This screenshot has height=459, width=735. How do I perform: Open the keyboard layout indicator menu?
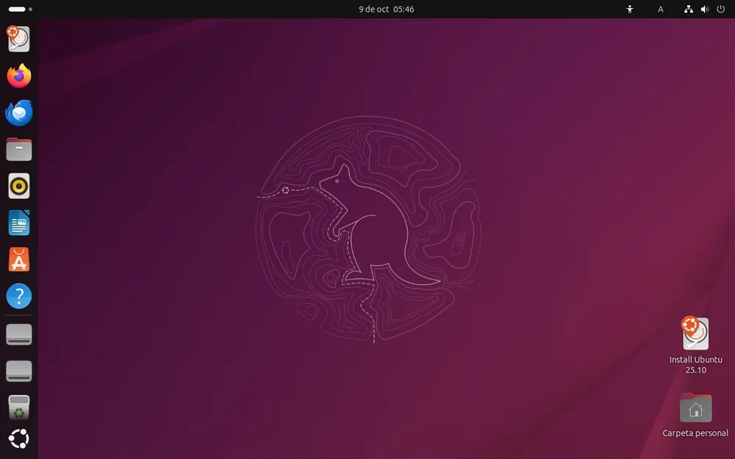tap(660, 9)
